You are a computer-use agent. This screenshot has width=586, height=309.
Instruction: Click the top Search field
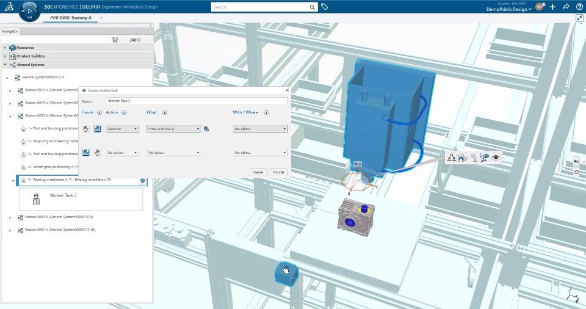(x=260, y=7)
